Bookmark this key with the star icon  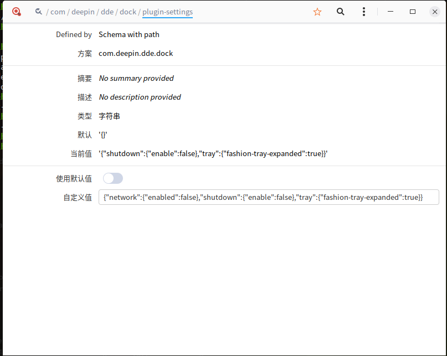(x=317, y=12)
